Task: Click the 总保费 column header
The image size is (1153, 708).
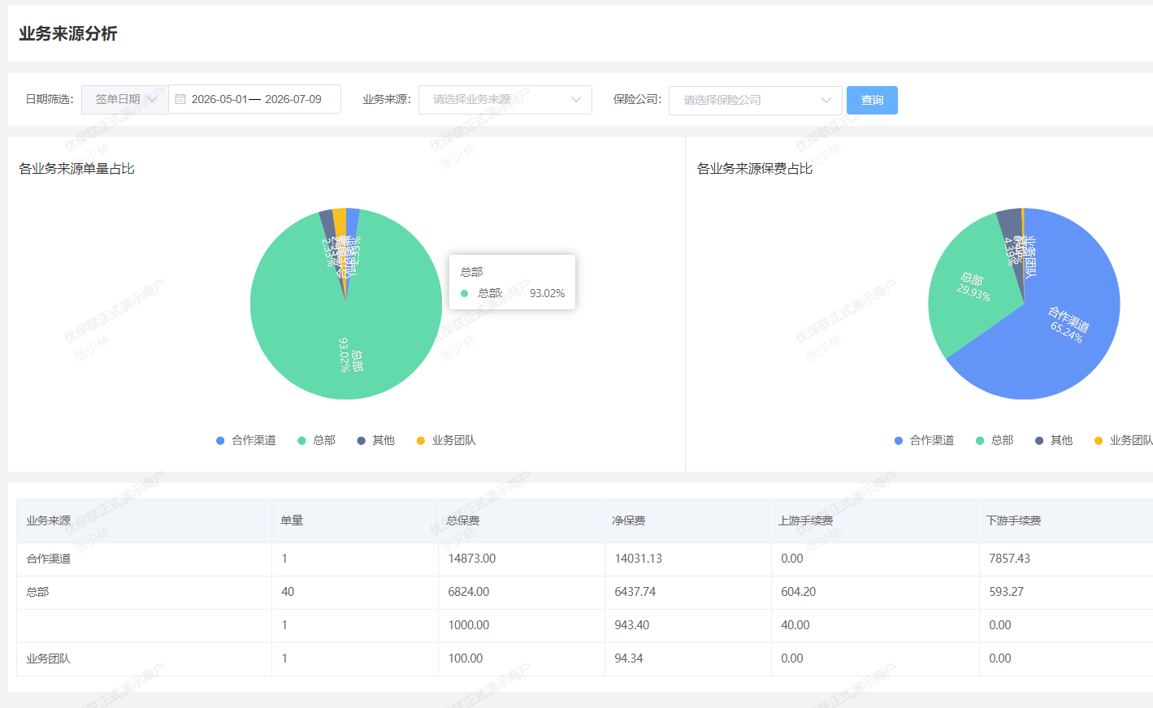Action: [520, 520]
